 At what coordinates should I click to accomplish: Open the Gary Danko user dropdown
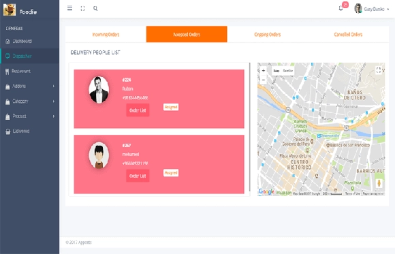[377, 9]
